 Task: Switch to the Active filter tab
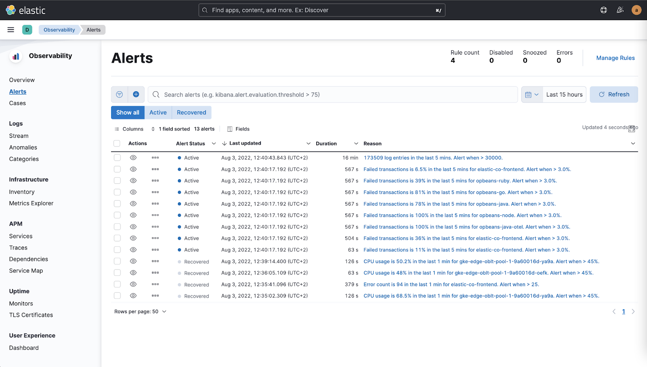click(158, 112)
